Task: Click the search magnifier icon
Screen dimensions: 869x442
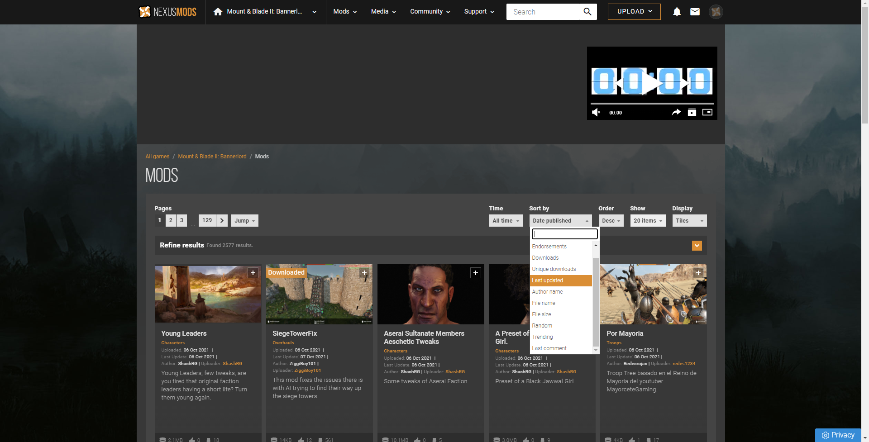Action: tap(587, 12)
